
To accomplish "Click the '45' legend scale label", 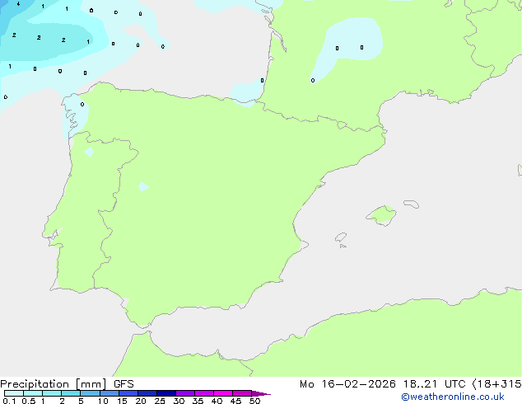I will click(235, 401).
